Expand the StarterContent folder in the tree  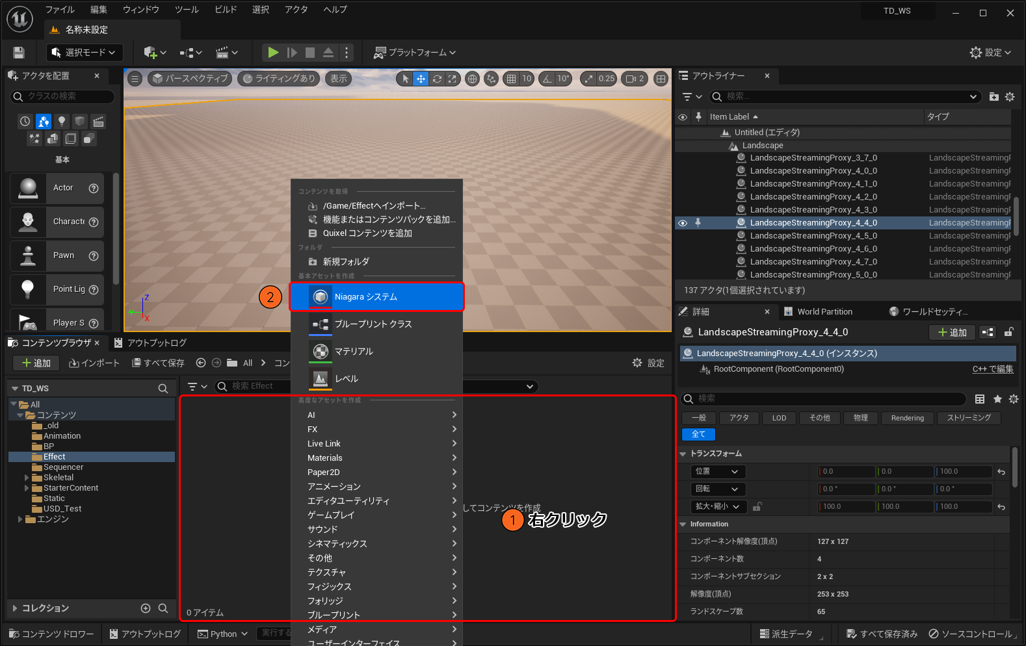coord(27,488)
